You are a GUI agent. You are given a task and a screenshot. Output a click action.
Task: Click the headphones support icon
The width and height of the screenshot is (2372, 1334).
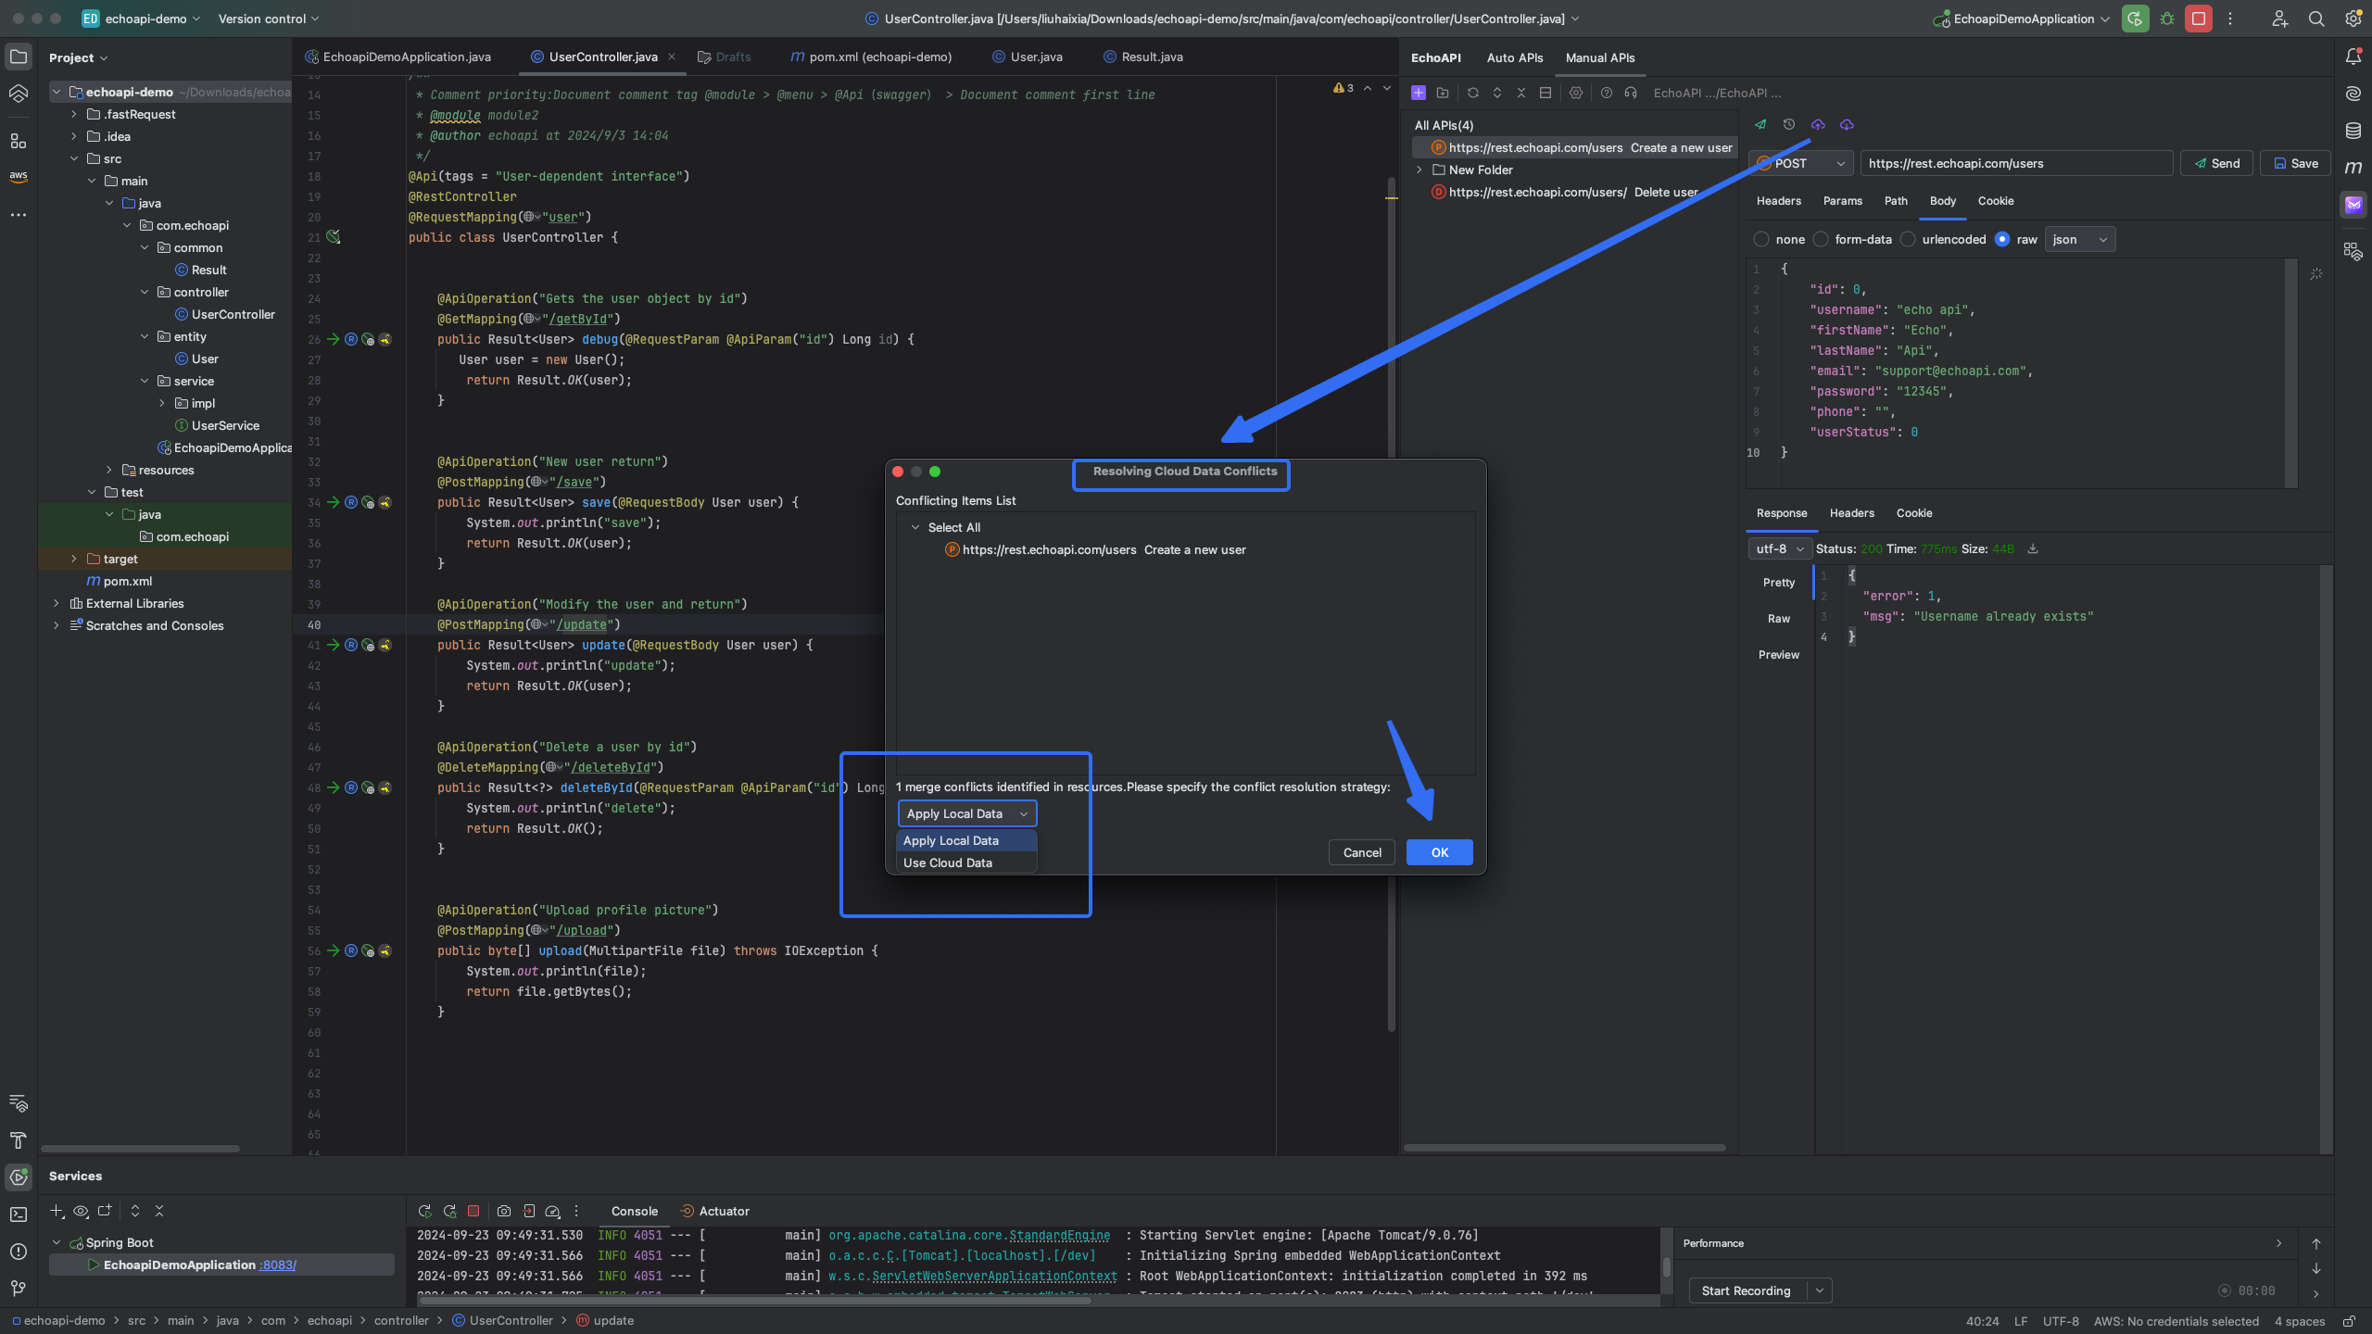(1631, 93)
